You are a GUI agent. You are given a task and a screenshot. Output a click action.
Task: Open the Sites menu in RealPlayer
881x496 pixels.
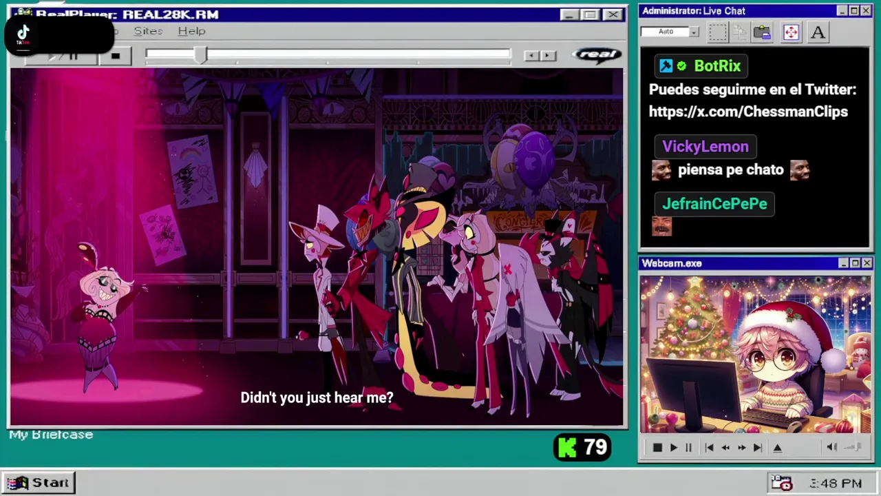pos(148,31)
